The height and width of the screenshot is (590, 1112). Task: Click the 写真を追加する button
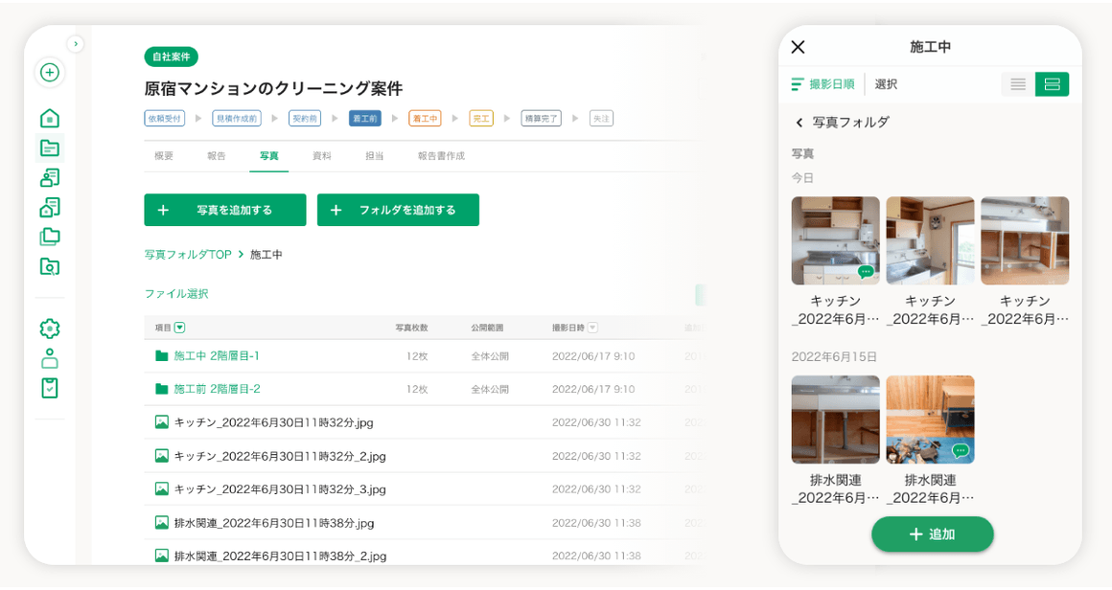tap(225, 210)
